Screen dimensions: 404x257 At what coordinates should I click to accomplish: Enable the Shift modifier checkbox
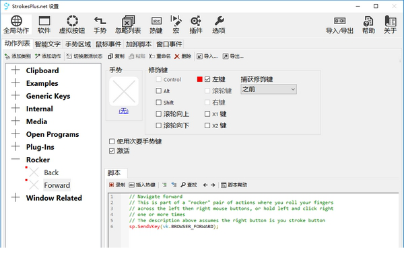(158, 103)
